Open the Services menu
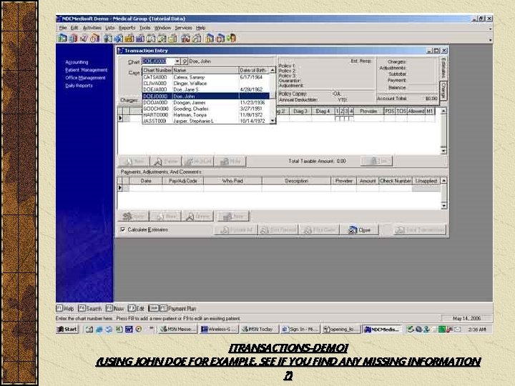 point(183,28)
